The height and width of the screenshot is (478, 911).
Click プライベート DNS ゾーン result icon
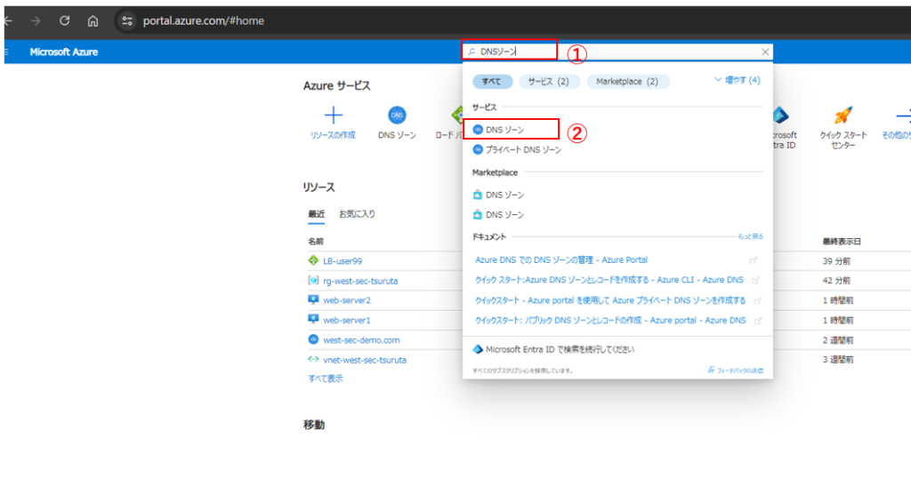click(478, 149)
